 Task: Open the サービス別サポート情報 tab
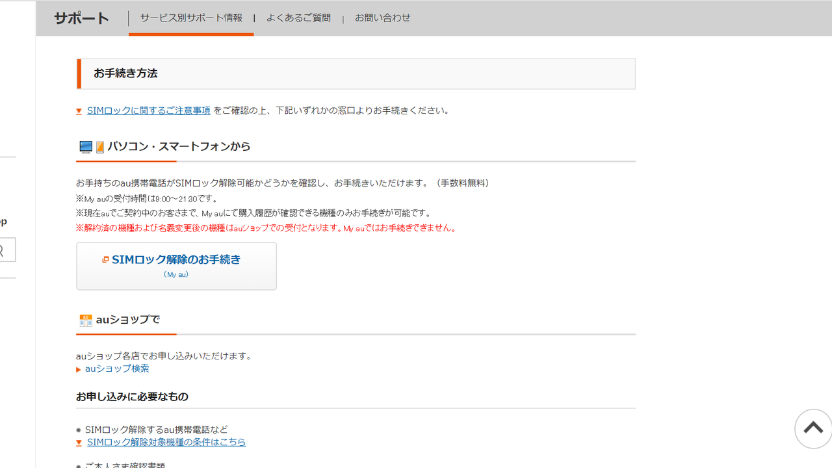point(191,18)
